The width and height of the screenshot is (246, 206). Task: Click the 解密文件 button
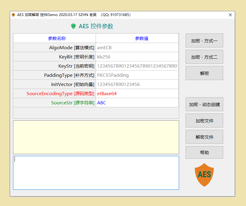click(204, 137)
